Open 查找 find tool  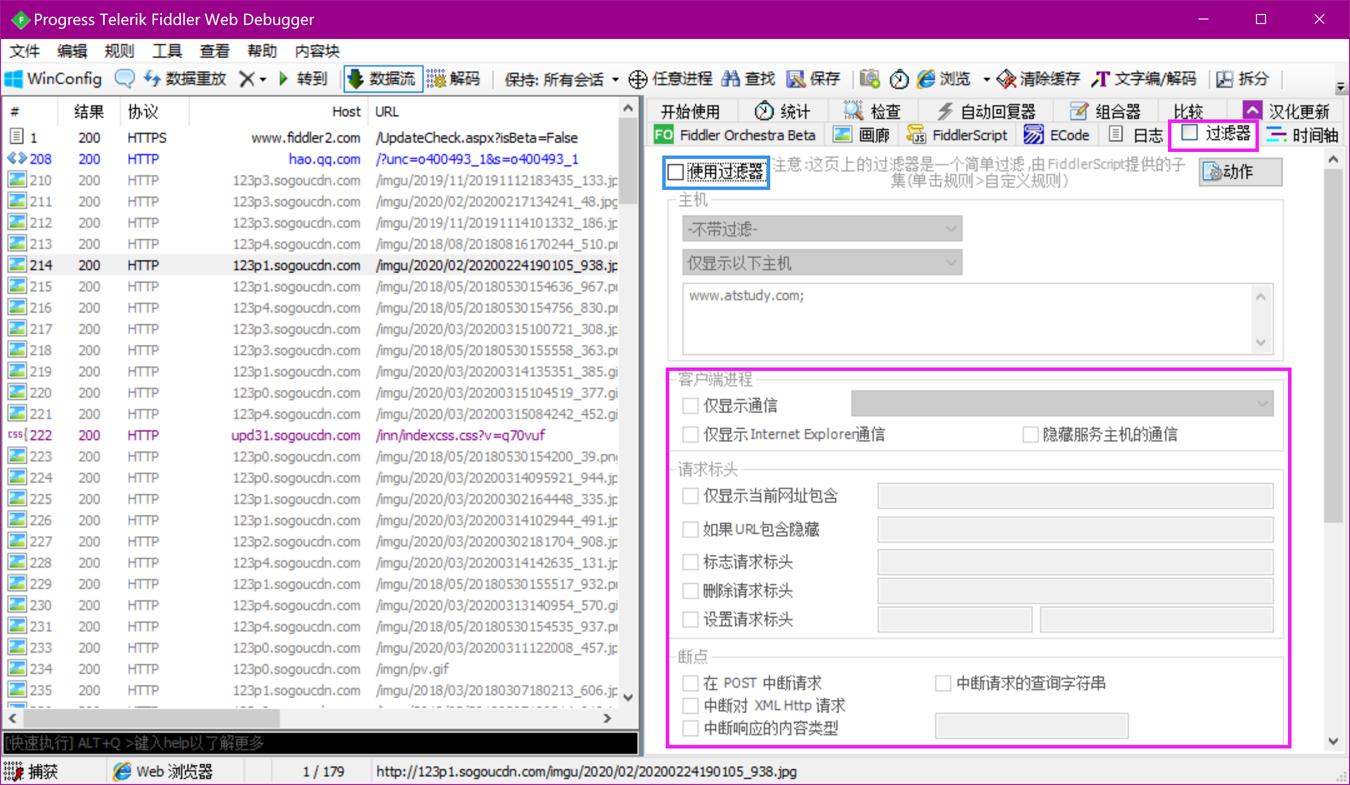pos(748,79)
